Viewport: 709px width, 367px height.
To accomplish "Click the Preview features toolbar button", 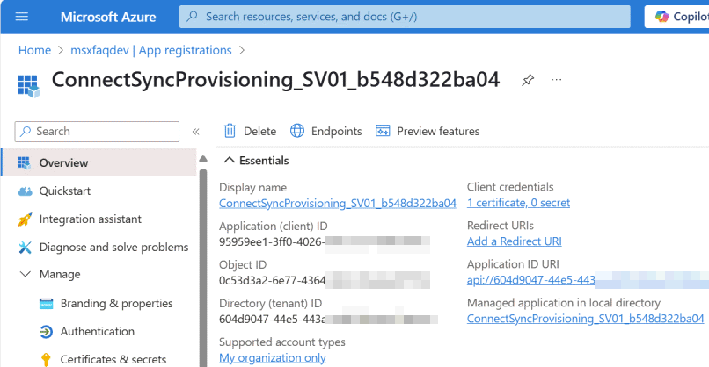I will [428, 131].
